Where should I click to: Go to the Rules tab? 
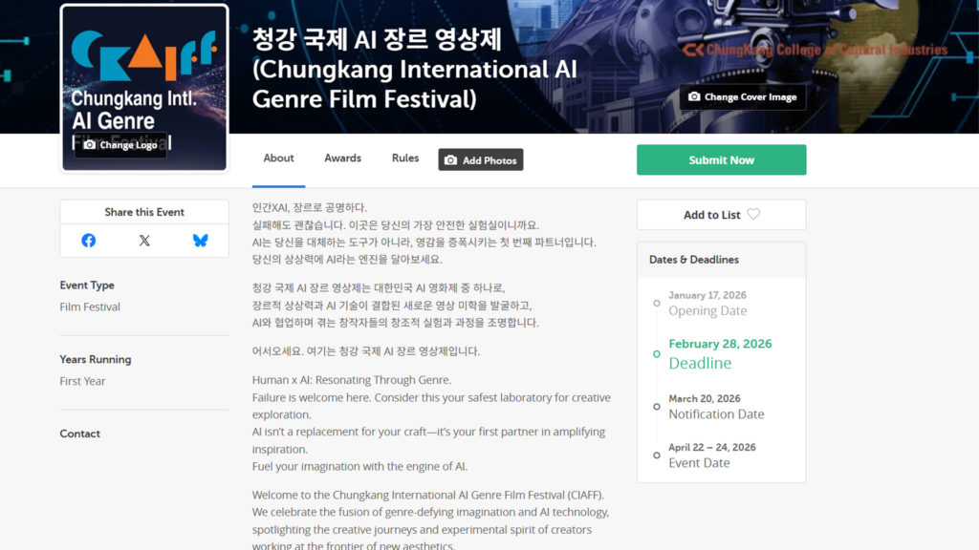click(405, 159)
